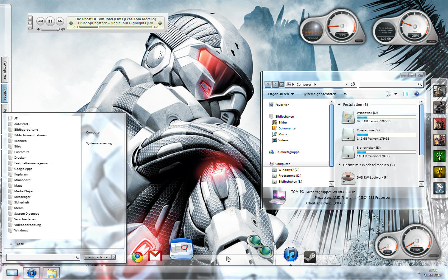
Task: Click the mute speaker icon in mini player
Action: 38,29
